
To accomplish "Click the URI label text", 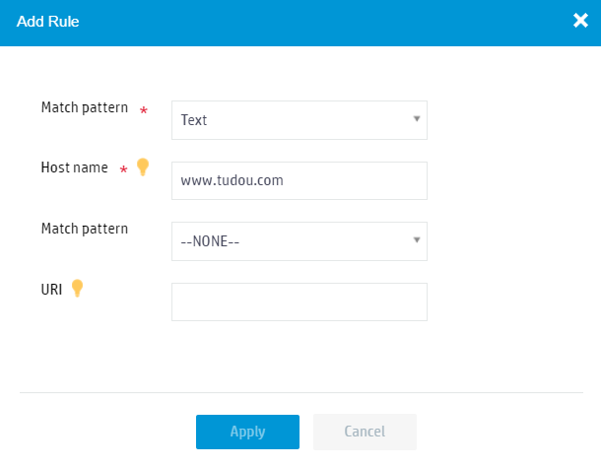I will 51,290.
